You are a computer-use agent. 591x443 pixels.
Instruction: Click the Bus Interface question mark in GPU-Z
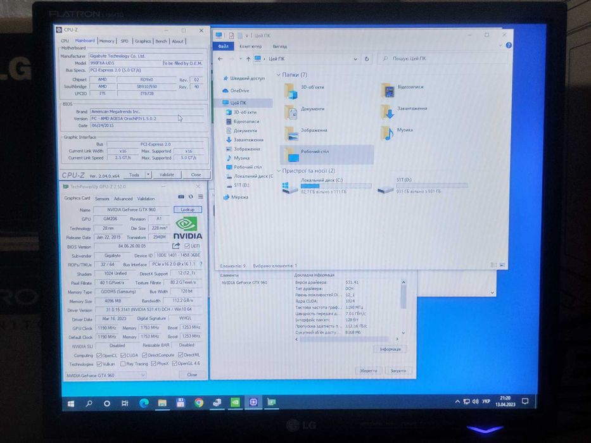[201, 264]
